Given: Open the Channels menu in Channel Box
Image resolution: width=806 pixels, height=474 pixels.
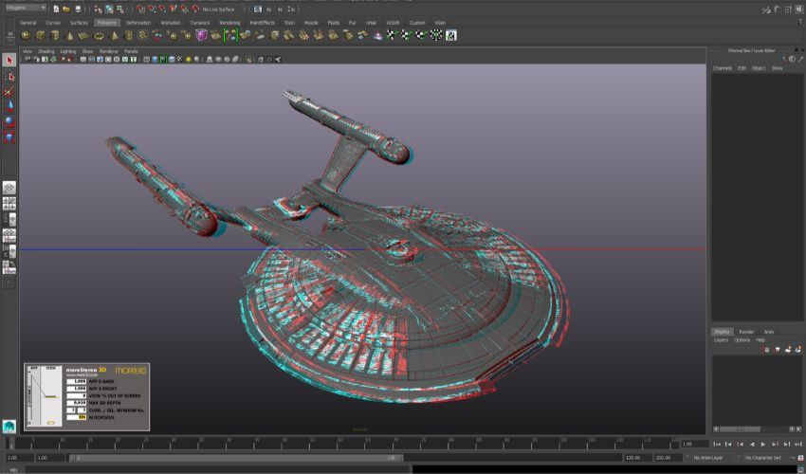Looking at the screenshot, I should tap(722, 68).
